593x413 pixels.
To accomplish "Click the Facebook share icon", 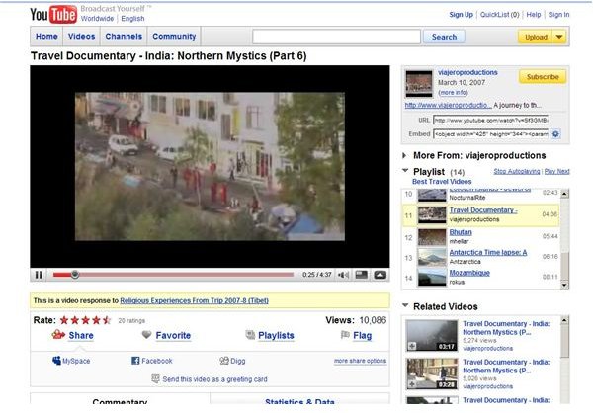I will 135,361.
